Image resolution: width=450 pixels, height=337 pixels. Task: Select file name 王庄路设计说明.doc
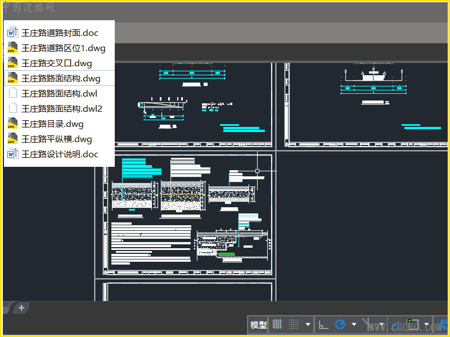[60, 154]
